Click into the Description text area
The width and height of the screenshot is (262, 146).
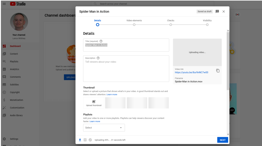pyautogui.click(x=126, y=69)
